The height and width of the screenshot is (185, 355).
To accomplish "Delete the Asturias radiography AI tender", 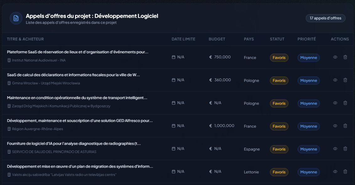I will 345,149.
